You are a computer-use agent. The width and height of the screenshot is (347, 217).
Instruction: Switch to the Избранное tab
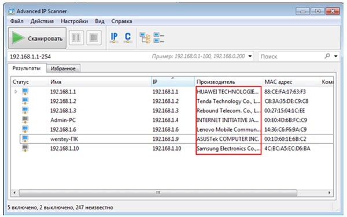(63, 69)
